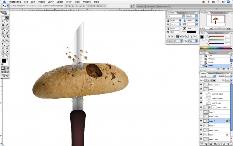
Task: Switch to the Histogram tab
Action: point(219,13)
